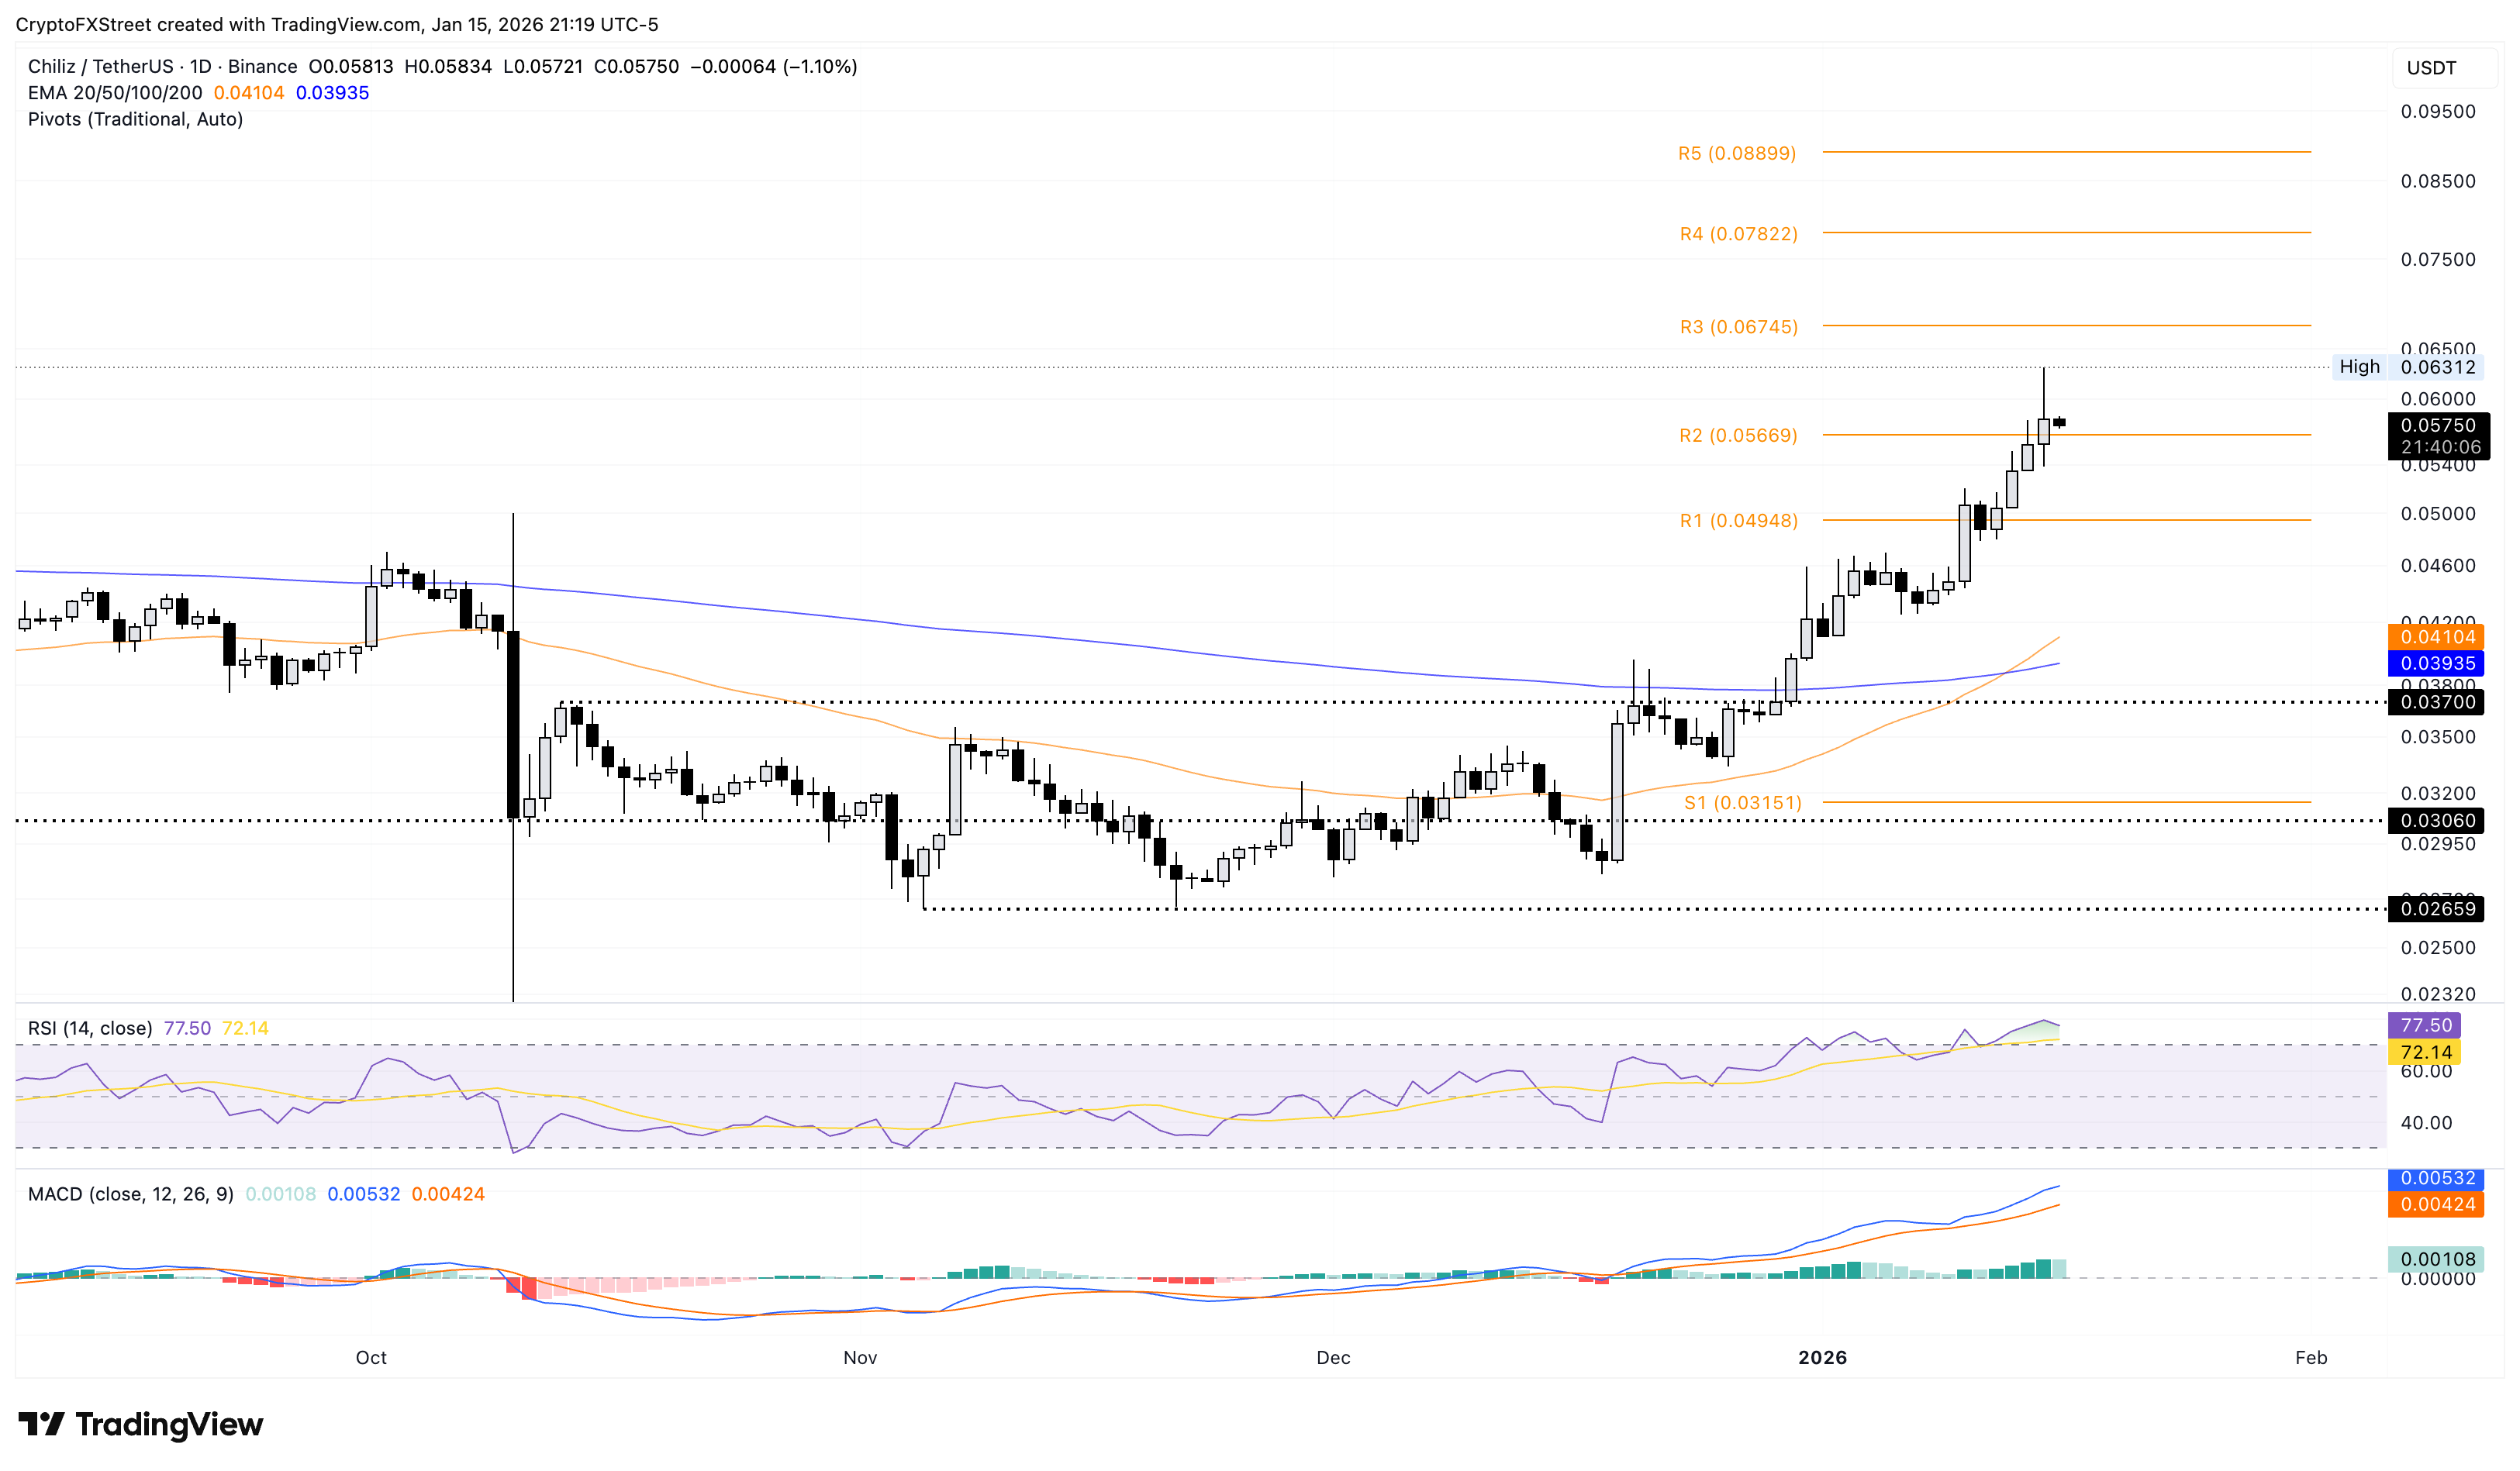2520x1471 pixels.
Task: Select the 2026 label on the time axis
Action: tap(1823, 1358)
